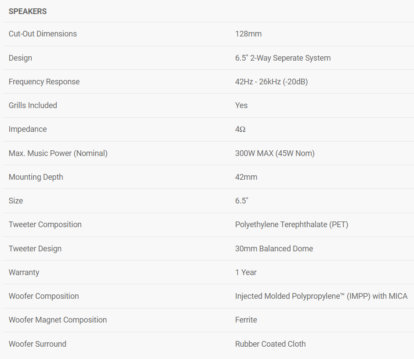
Task: Click the 42mm mounting depth value
Action: [246, 177]
